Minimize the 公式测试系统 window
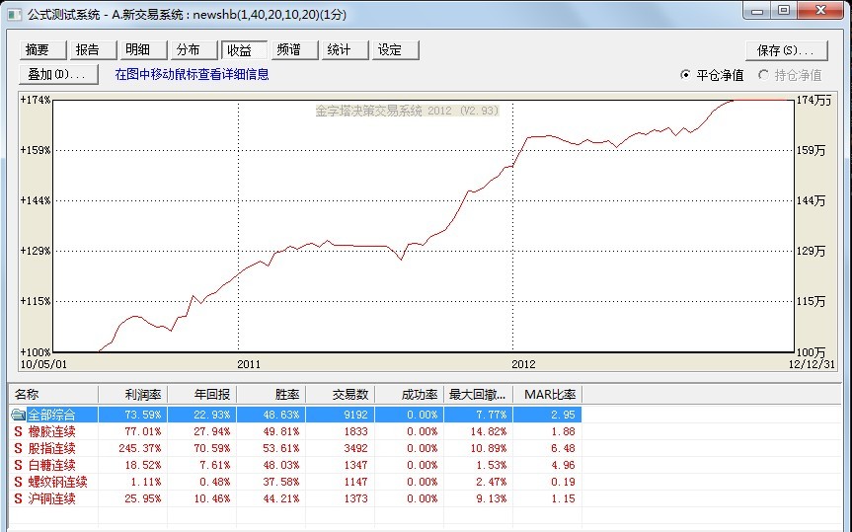 (757, 10)
